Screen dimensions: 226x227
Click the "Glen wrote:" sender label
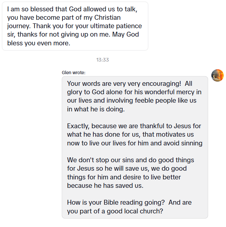(x=73, y=73)
